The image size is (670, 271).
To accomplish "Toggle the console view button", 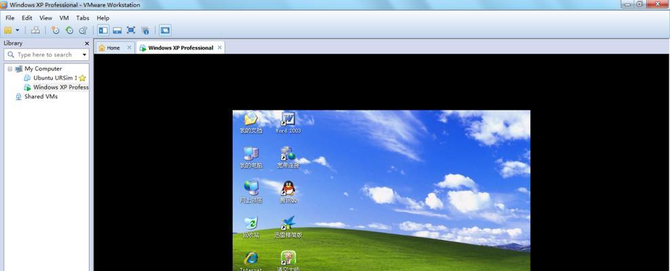I will click(165, 30).
